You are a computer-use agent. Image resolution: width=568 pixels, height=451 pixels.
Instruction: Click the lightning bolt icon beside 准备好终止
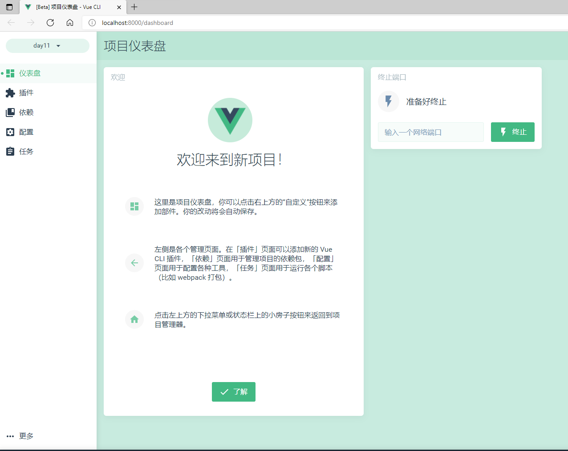[x=389, y=101]
